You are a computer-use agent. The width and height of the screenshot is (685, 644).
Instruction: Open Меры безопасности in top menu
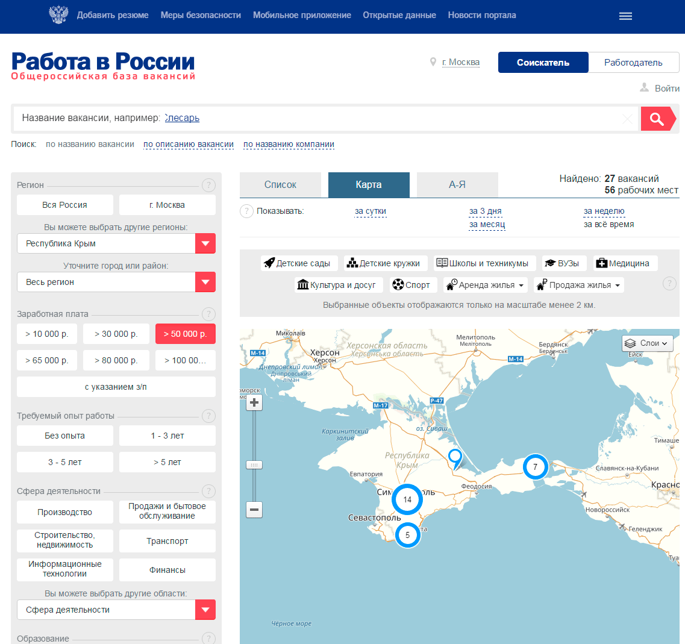(201, 15)
